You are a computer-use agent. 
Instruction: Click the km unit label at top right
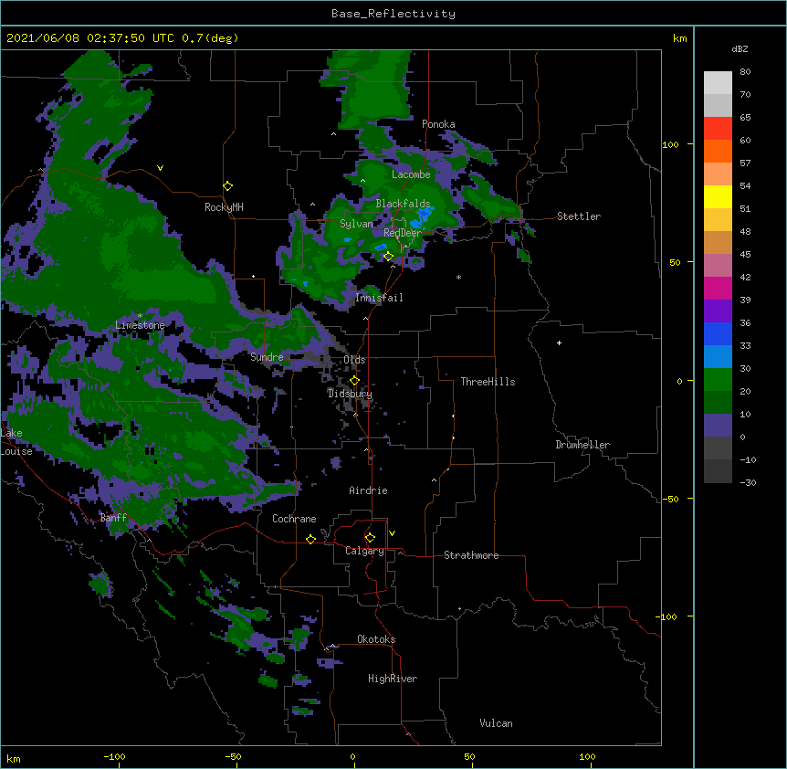point(679,38)
